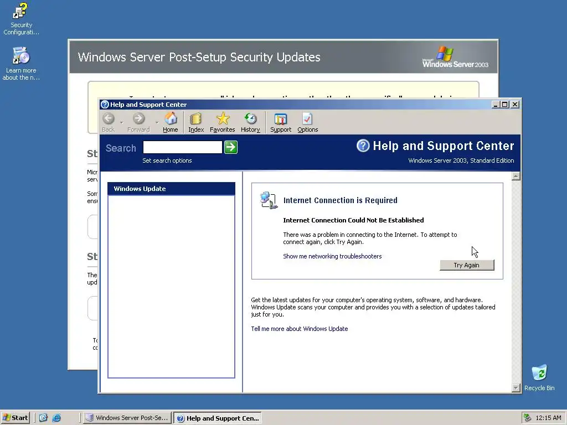Open Show me networking troubleshooters link
The width and height of the screenshot is (567, 425).
tap(332, 256)
